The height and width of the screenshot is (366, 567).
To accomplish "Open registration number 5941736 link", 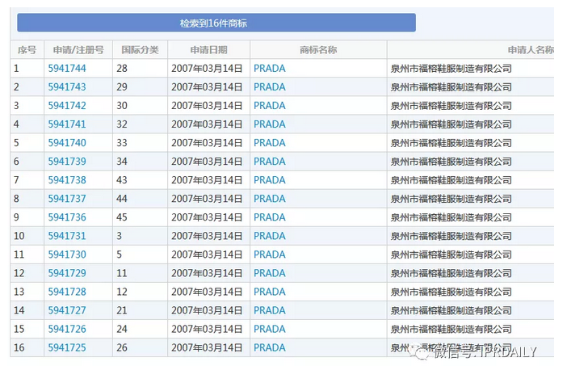I will click(x=67, y=217).
